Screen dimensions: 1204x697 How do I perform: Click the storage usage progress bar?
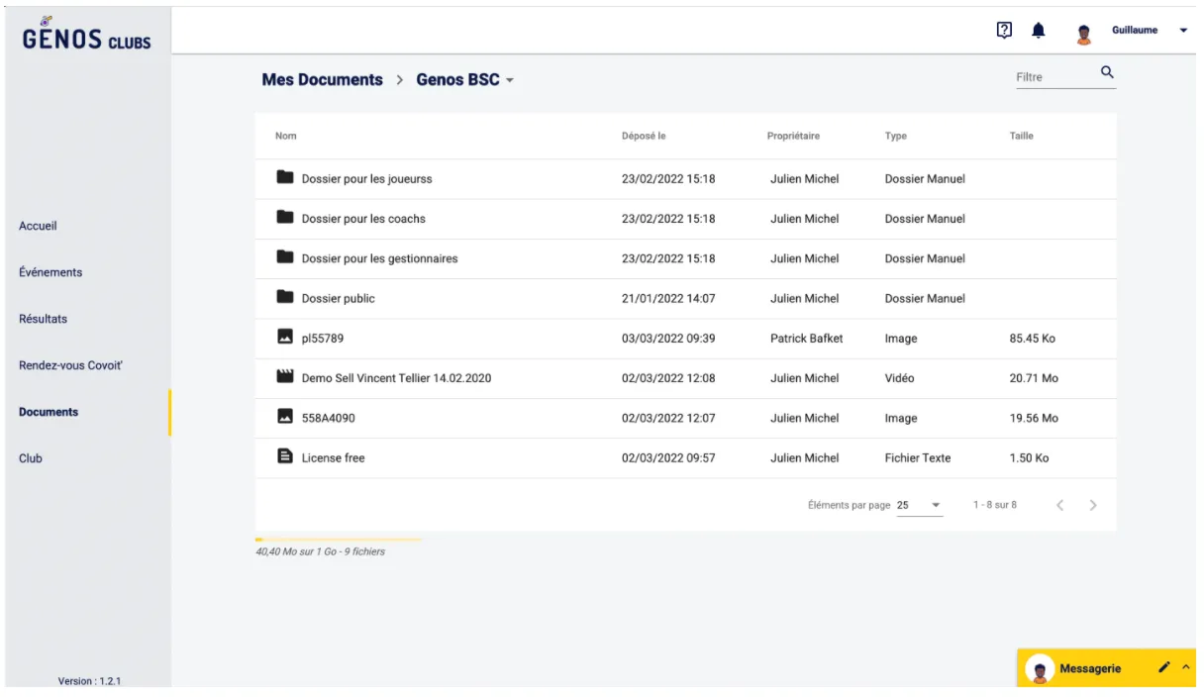[x=339, y=540]
